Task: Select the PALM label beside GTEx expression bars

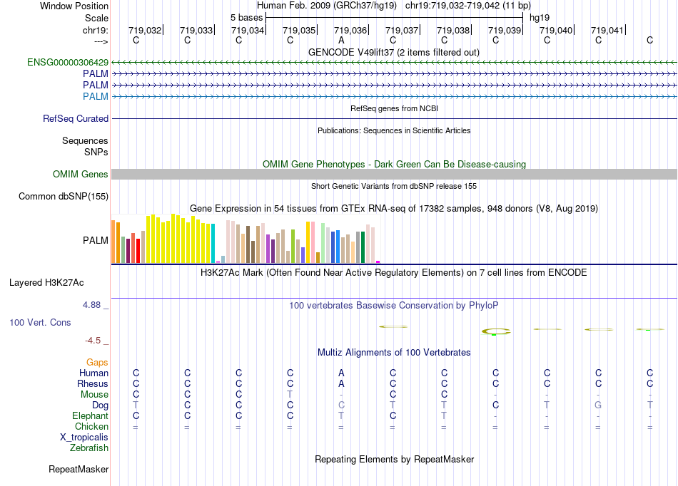Action: click(x=96, y=240)
